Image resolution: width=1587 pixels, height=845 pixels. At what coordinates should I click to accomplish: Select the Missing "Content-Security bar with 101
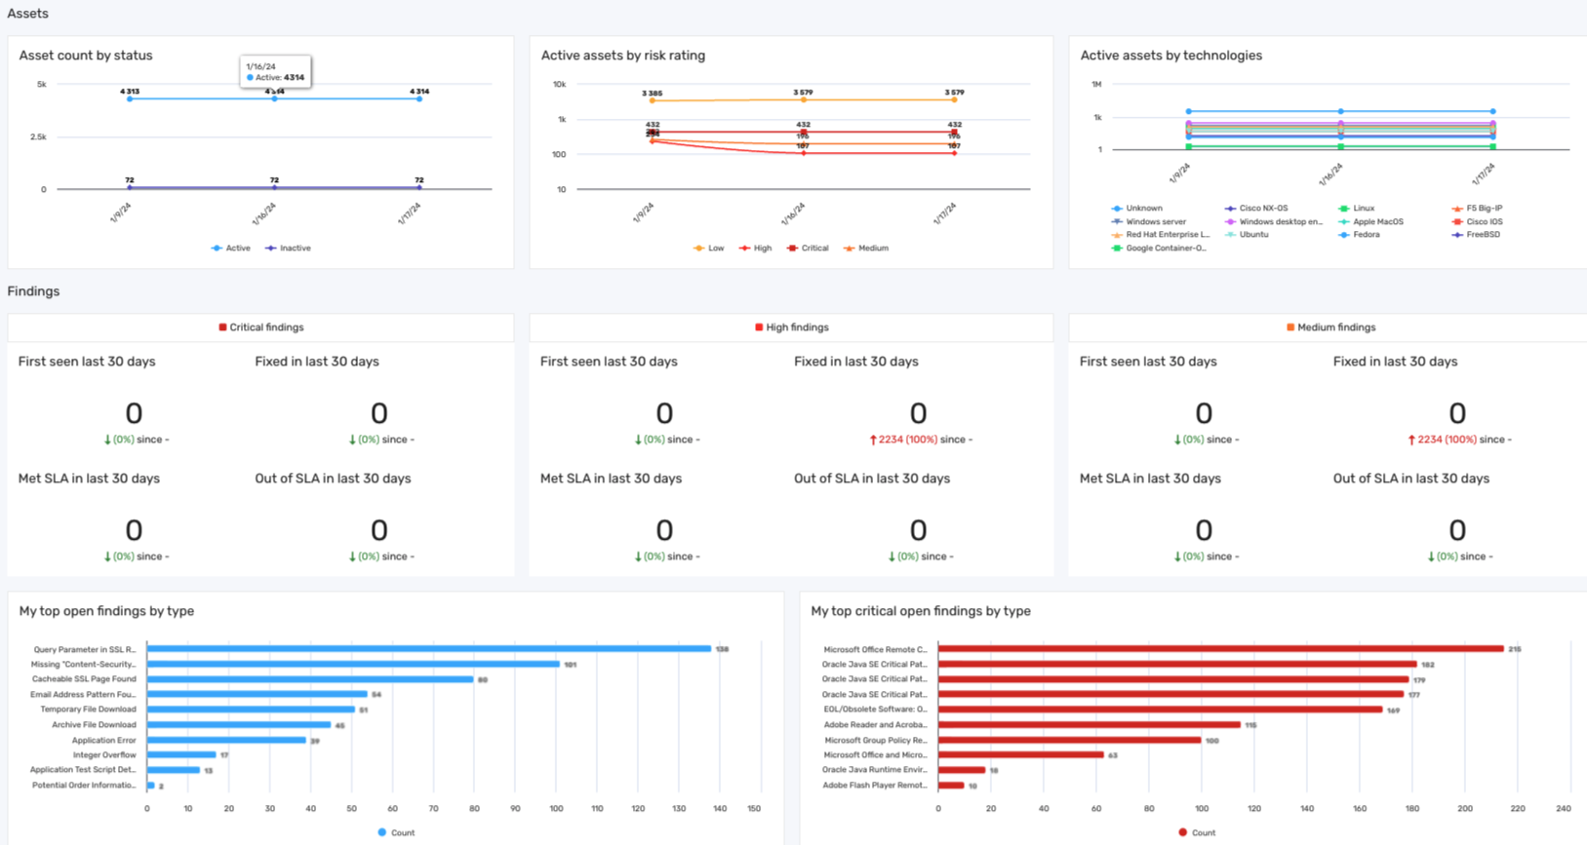click(x=354, y=665)
